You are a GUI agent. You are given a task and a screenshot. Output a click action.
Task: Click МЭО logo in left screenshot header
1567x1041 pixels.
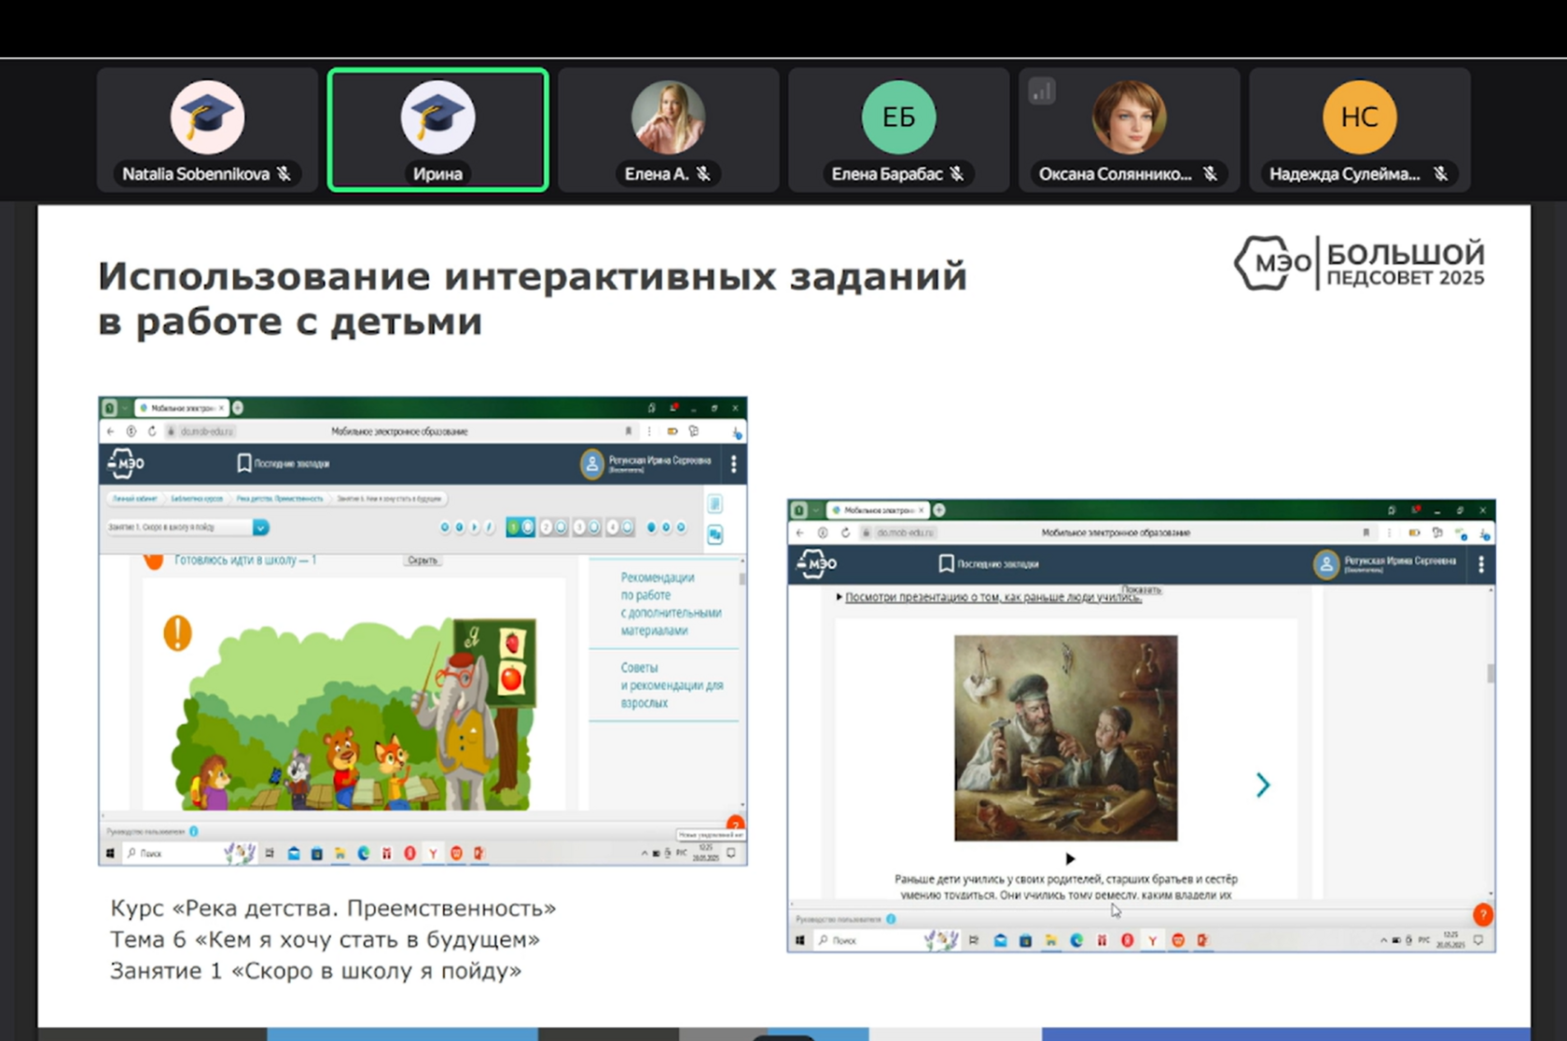[x=125, y=463]
